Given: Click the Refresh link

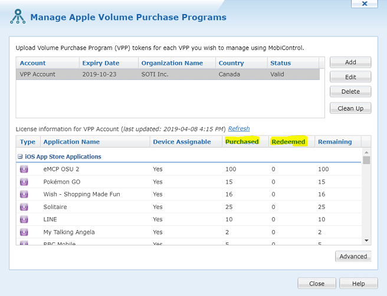Looking at the screenshot, I should pyautogui.click(x=239, y=129).
